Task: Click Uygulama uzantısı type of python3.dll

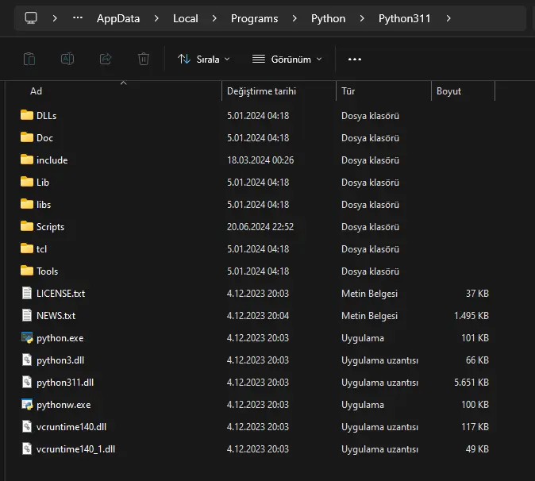Action: 379,360
